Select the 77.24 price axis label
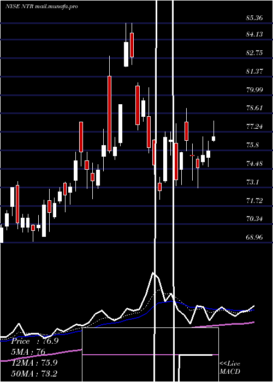Viewport: 273px width, 382px height. 254,126
